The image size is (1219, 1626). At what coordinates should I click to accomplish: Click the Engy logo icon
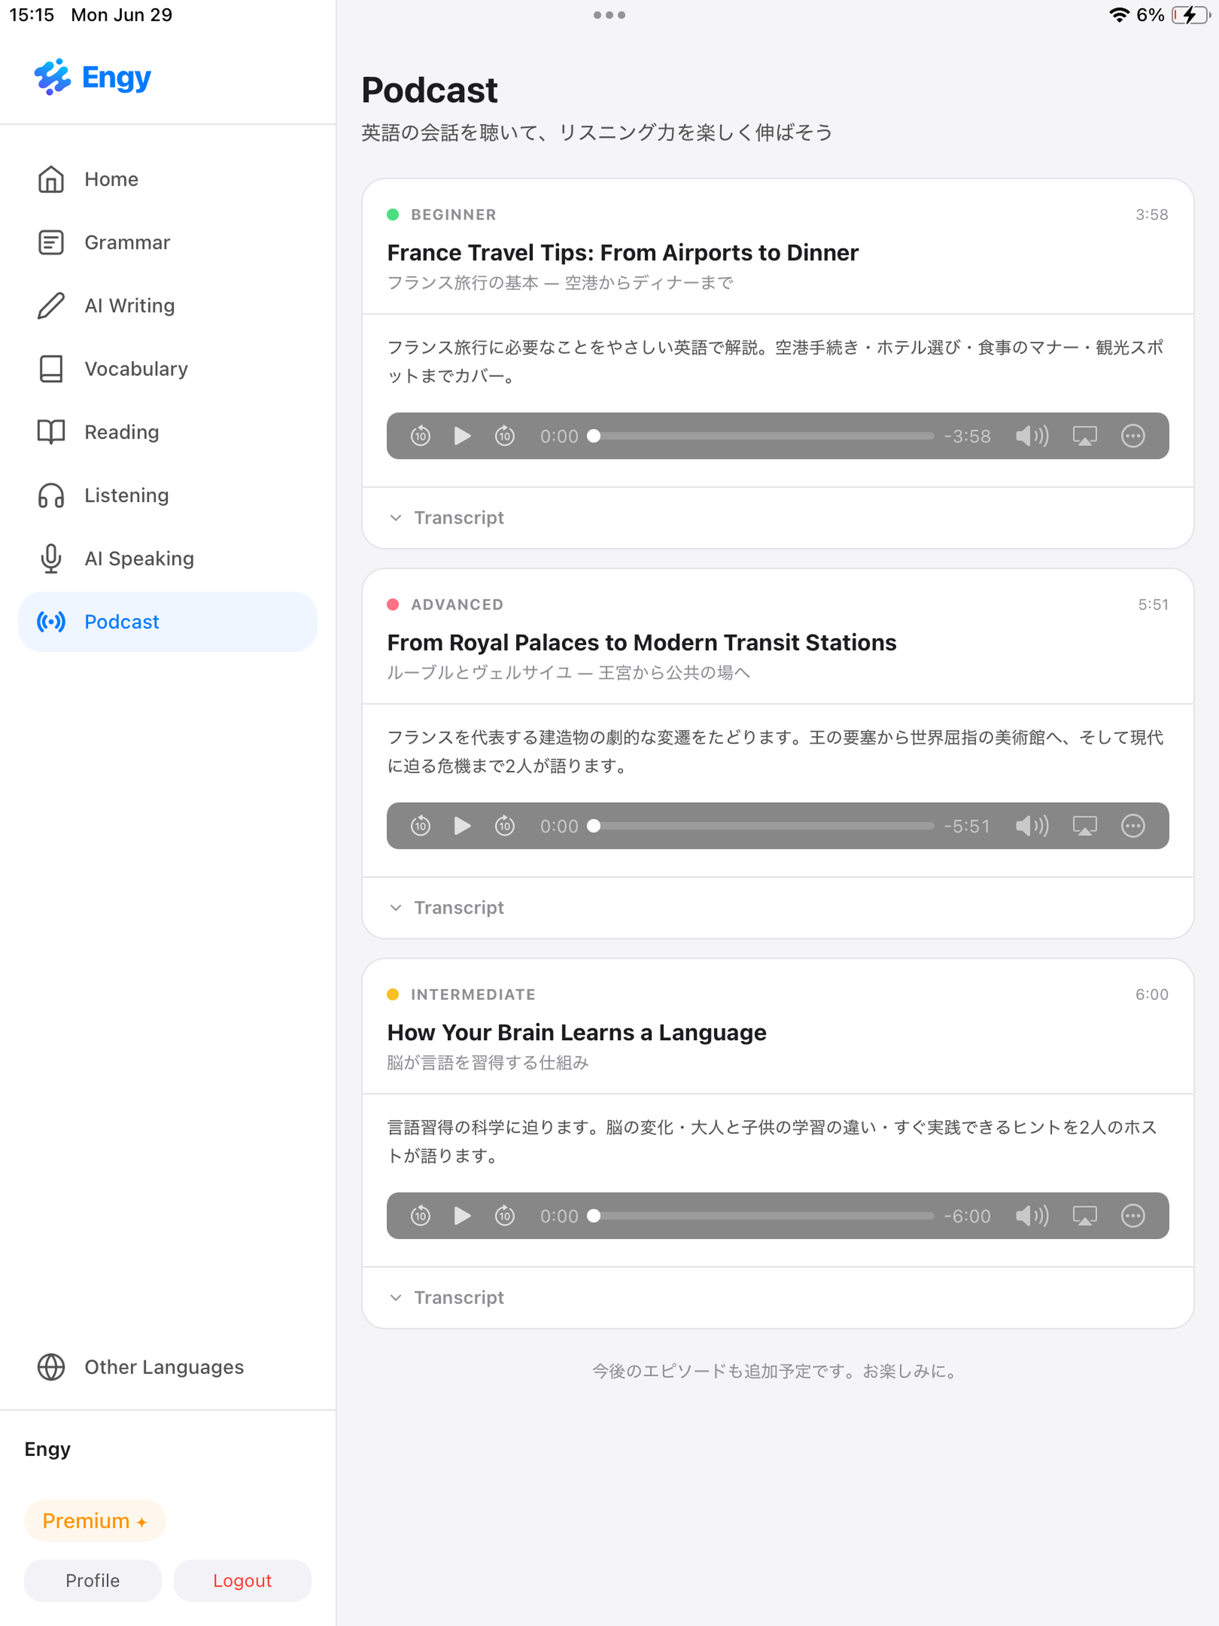(x=52, y=76)
